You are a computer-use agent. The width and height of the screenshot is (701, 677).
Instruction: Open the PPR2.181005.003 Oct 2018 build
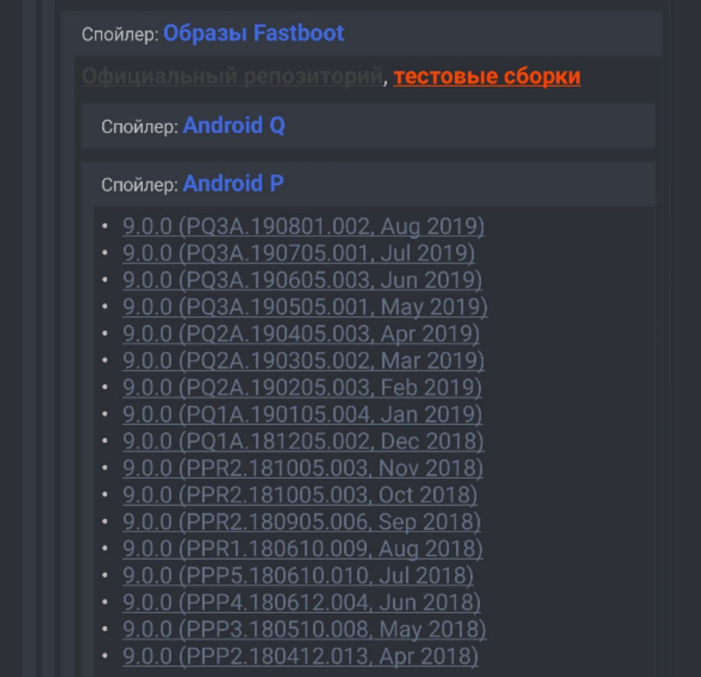pos(300,495)
